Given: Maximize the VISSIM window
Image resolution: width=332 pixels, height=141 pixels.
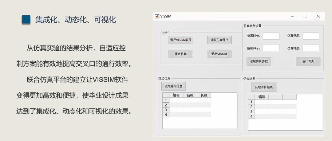Looking at the screenshot, I should coord(305,16).
